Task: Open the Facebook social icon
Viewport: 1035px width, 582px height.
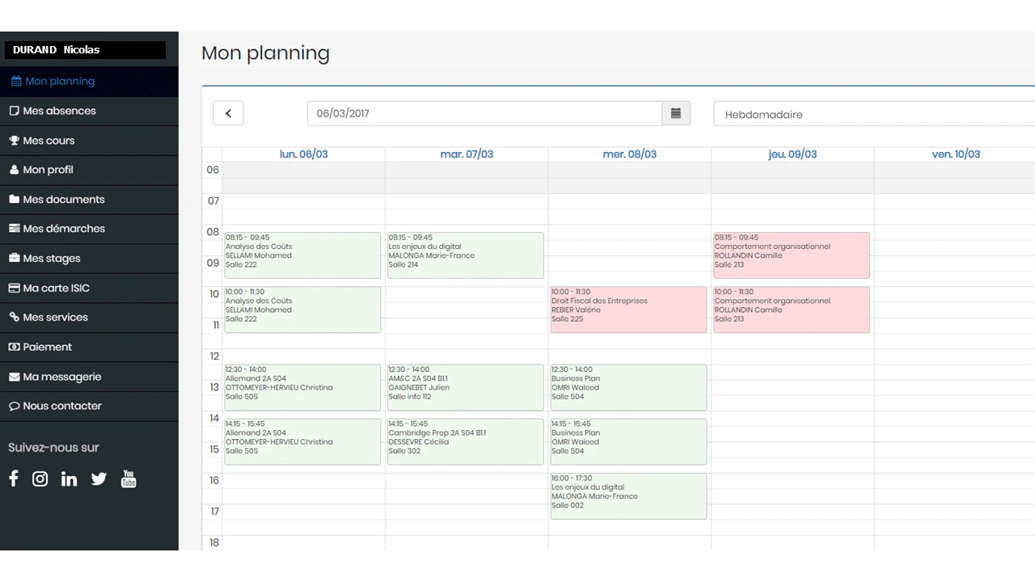Action: (14, 479)
